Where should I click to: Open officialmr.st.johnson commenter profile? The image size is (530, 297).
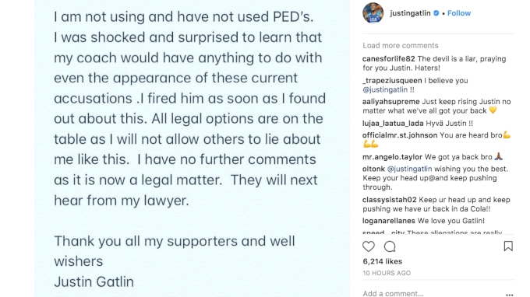pyautogui.click(x=400, y=135)
